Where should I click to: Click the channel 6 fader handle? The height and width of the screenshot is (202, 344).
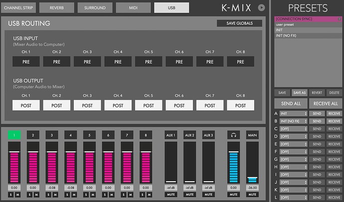coord(108,152)
